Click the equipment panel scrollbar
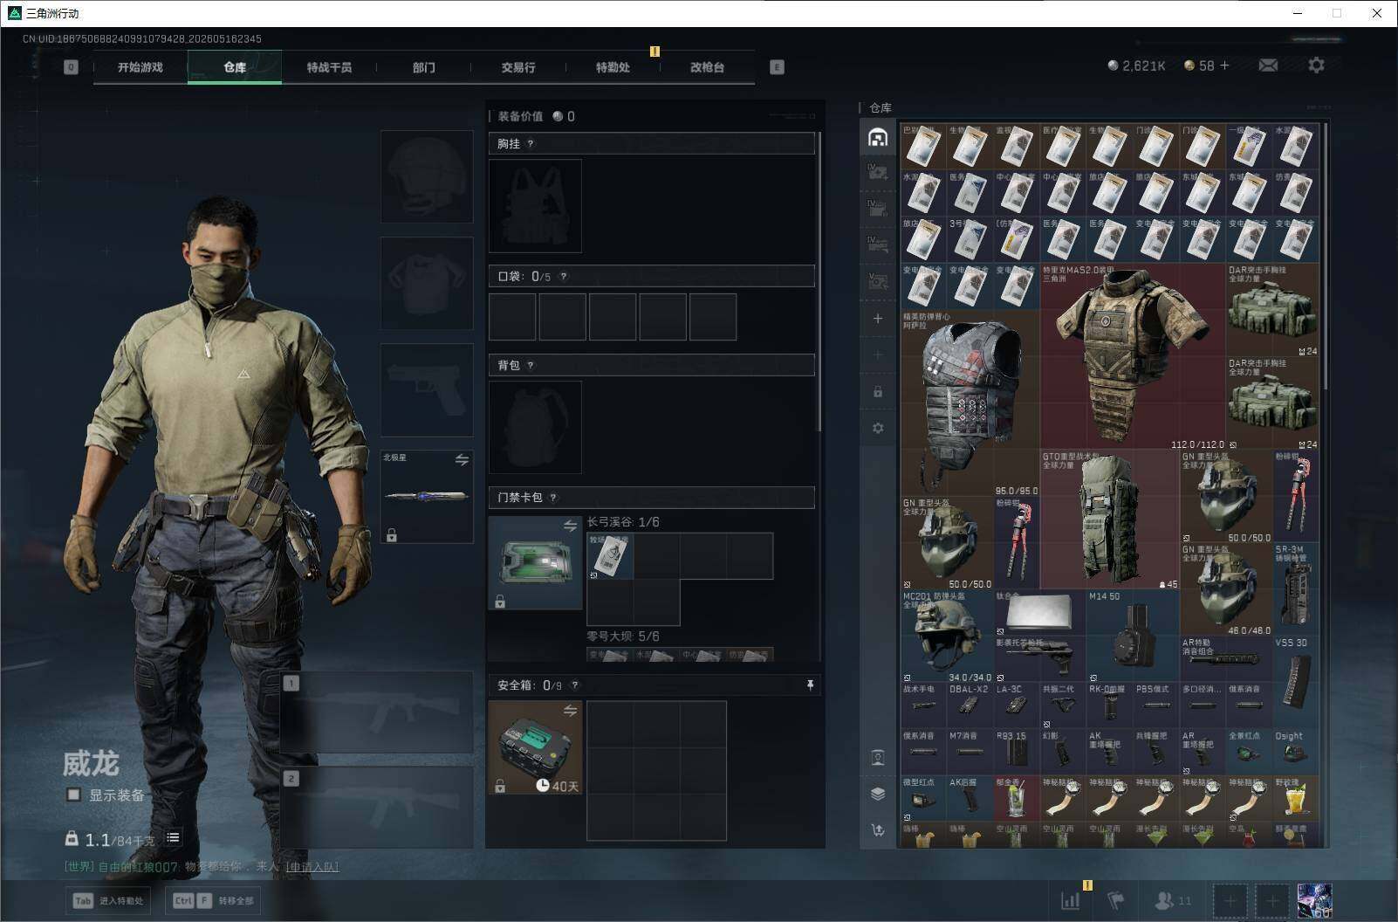This screenshot has width=1398, height=922. (819, 281)
